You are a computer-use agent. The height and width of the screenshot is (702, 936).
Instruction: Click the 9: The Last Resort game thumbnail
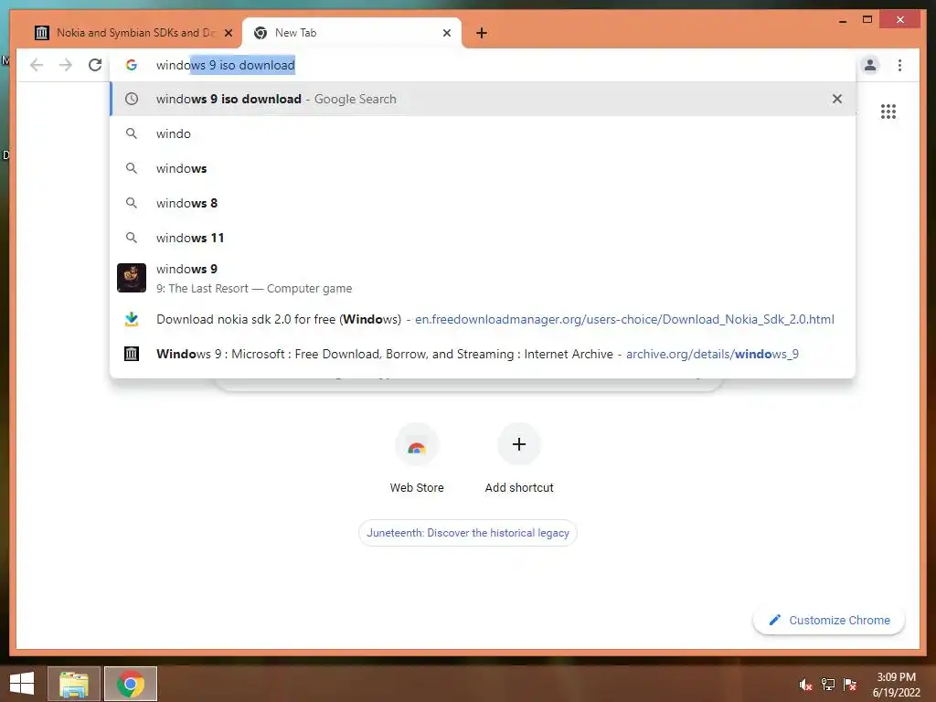132,278
